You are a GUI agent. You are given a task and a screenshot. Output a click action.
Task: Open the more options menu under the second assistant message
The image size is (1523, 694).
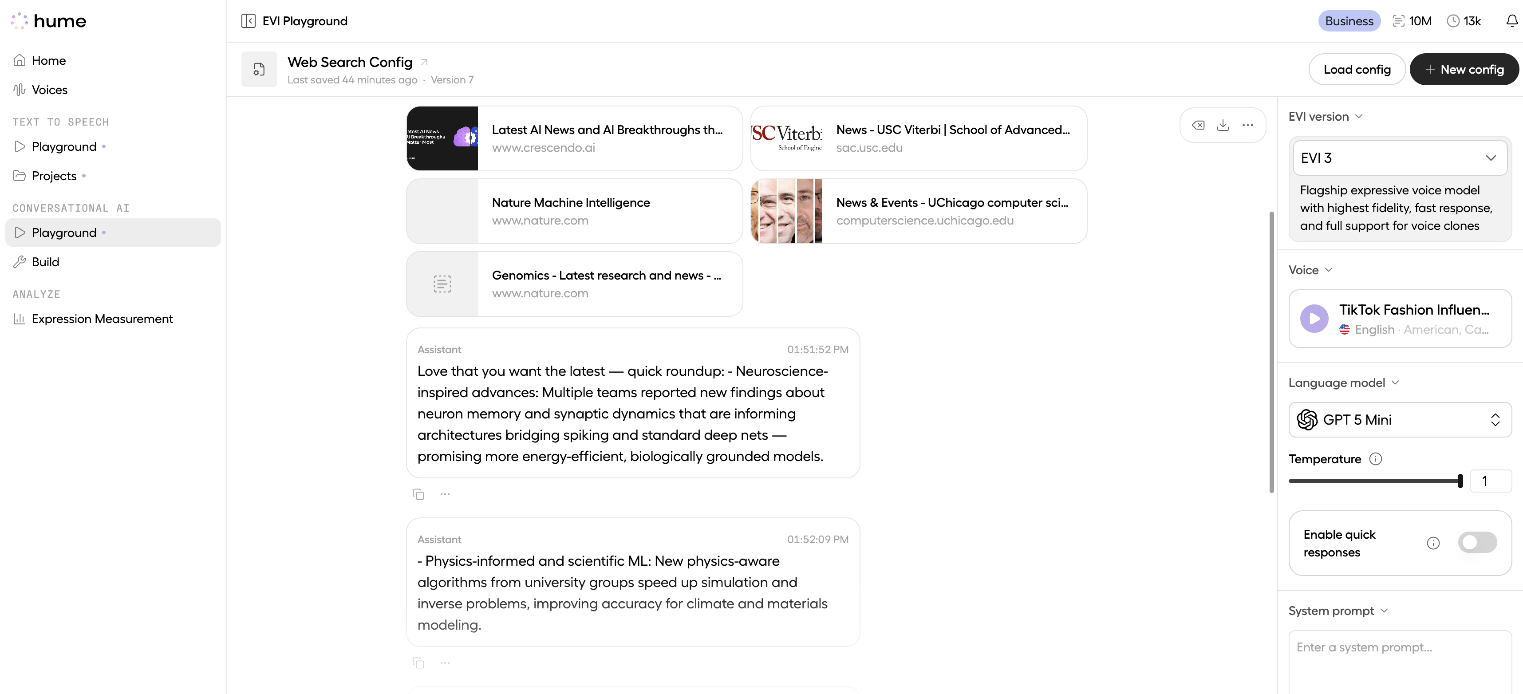point(445,662)
